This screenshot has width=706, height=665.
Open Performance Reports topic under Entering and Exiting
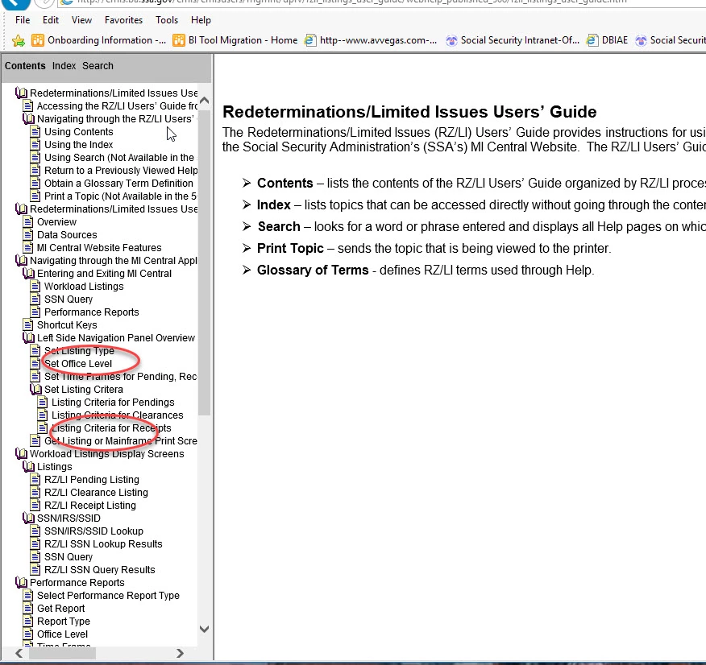(x=91, y=312)
